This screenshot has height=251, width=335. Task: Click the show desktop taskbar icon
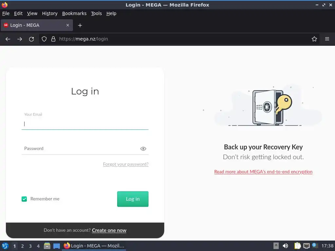point(57,246)
